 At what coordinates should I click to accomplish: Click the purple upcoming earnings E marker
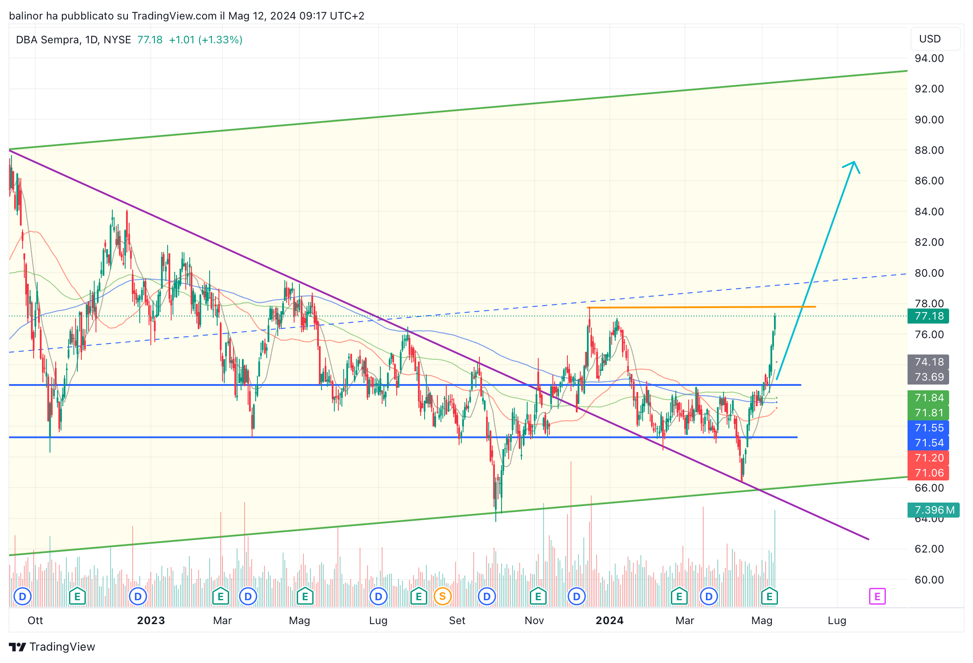877,597
